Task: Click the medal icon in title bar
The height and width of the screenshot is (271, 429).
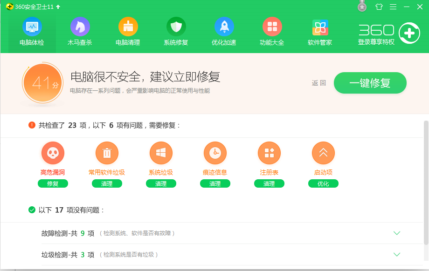Action: (362, 6)
